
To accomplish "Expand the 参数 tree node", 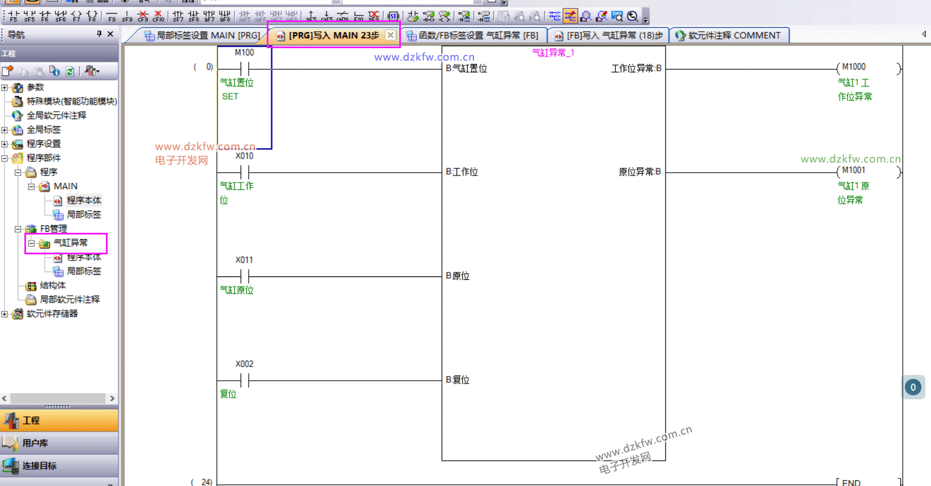I will pyautogui.click(x=5, y=88).
